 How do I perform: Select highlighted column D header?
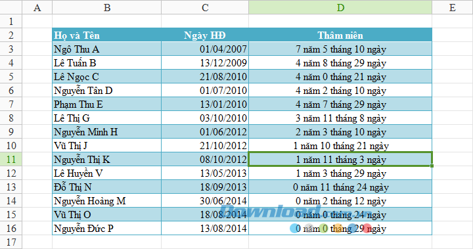(x=340, y=7)
